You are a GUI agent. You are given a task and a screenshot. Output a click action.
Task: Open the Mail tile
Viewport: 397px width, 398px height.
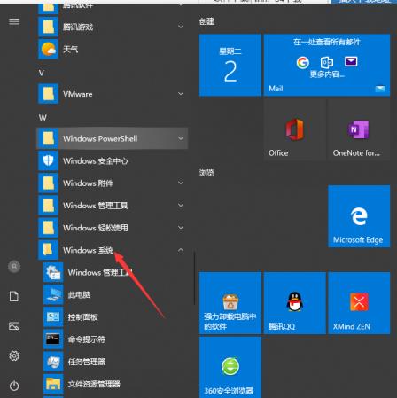pyautogui.click(x=327, y=65)
